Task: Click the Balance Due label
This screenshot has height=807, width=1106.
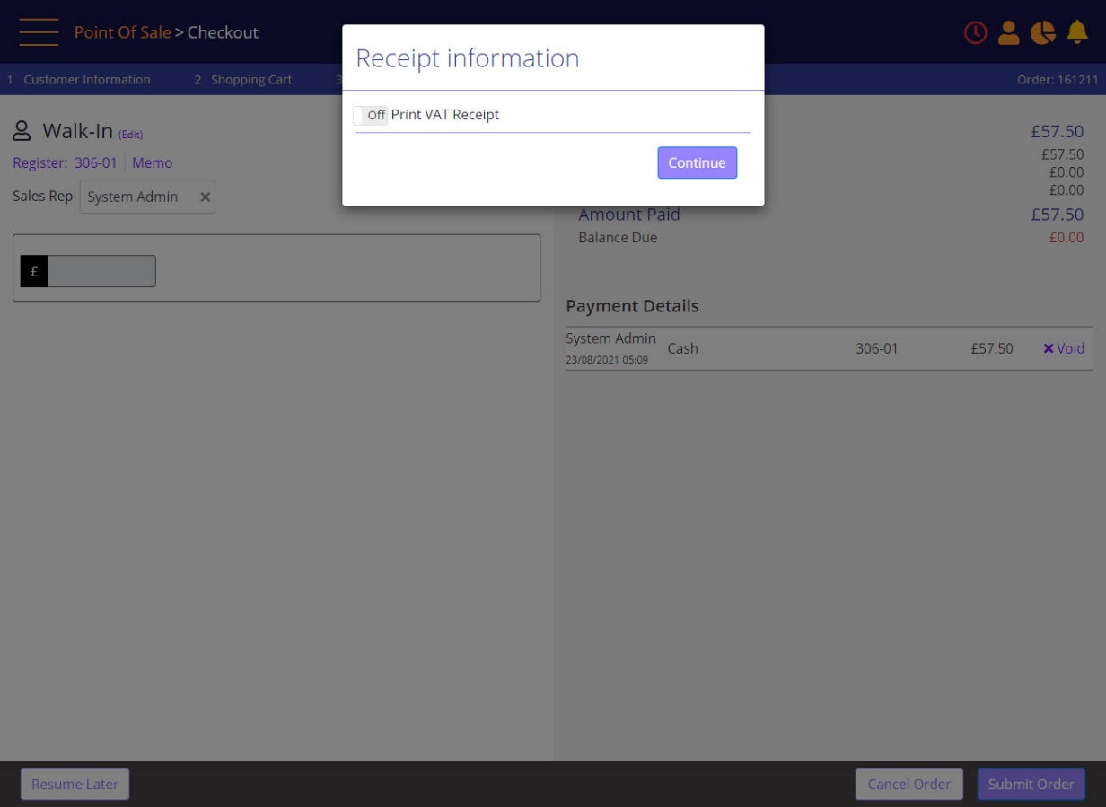Action: coord(618,238)
